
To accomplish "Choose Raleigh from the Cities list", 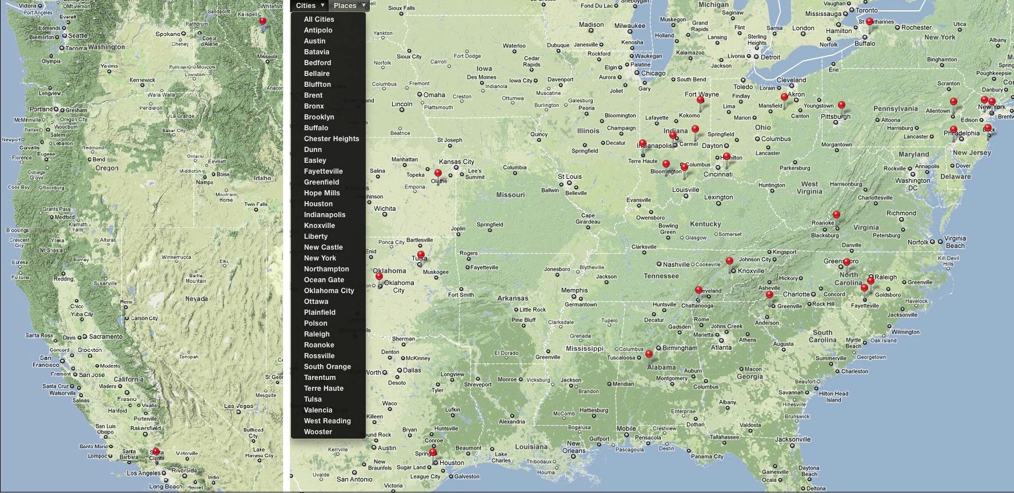I will click(317, 334).
